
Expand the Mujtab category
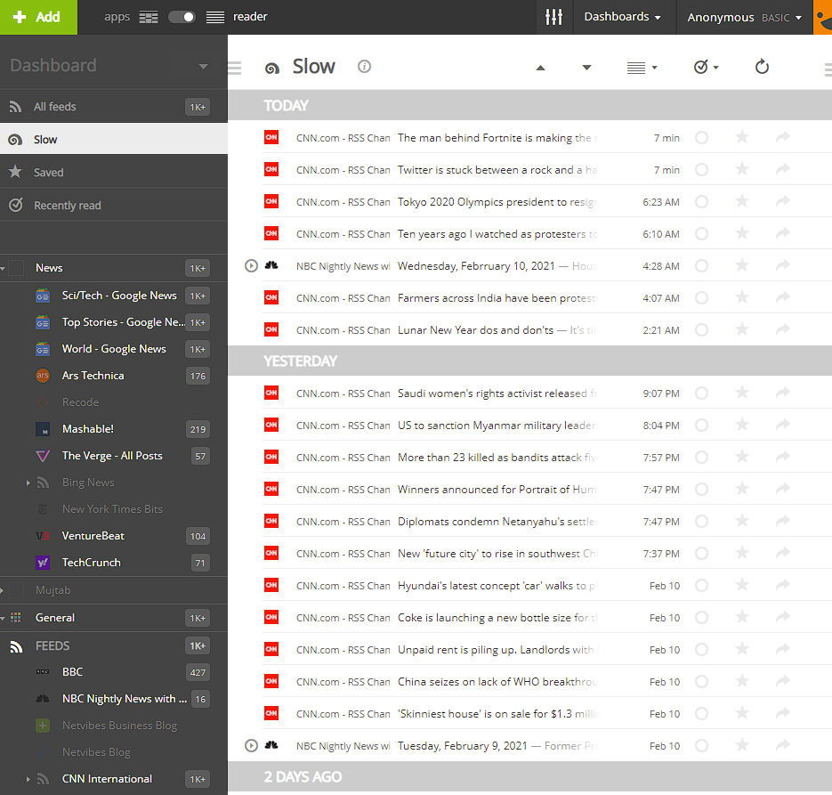3,590
